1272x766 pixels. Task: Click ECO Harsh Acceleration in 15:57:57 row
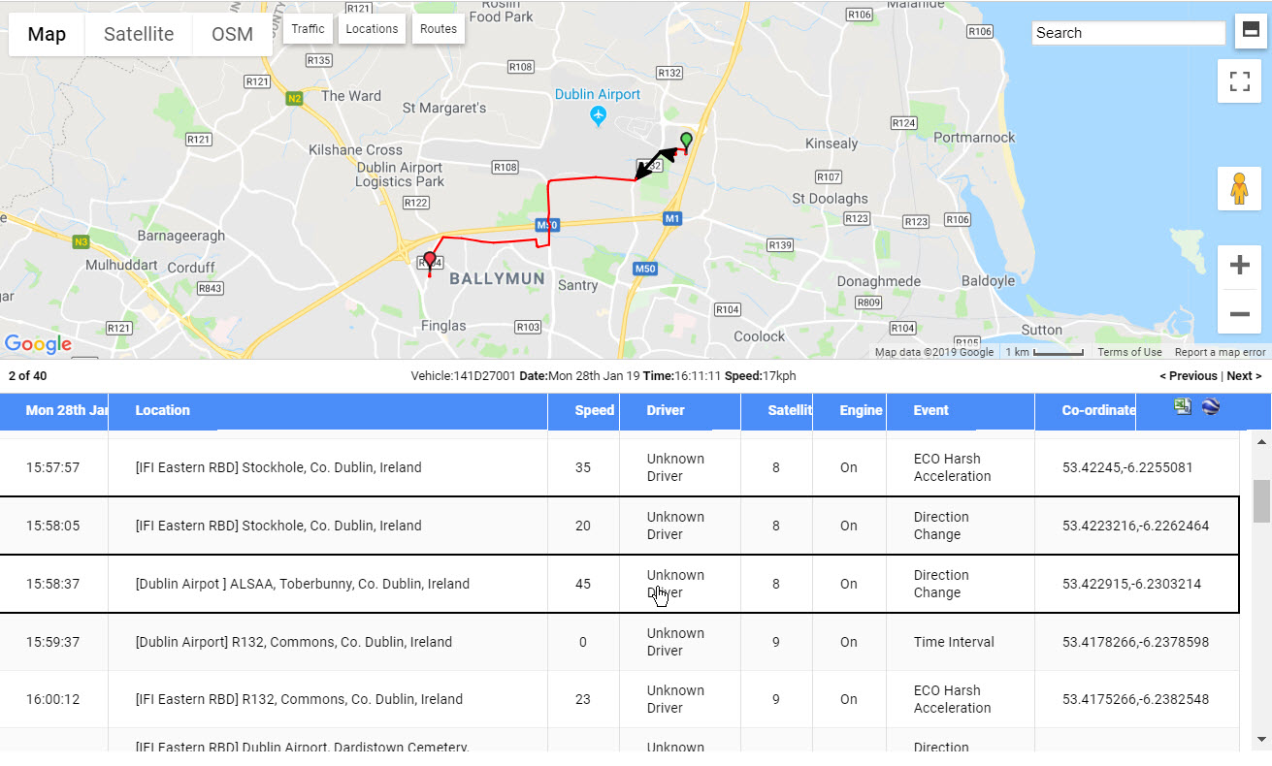pyautogui.click(x=952, y=467)
